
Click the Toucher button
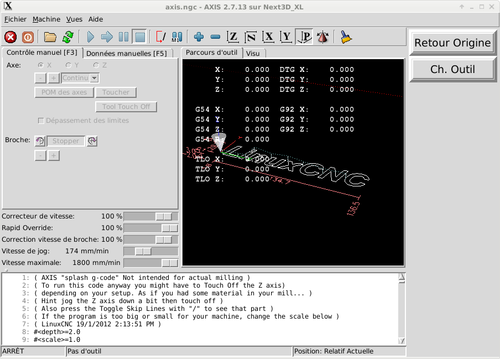point(116,92)
